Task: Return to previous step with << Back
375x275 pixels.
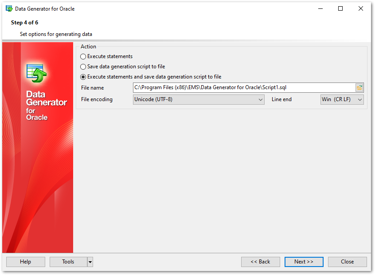Action: tap(260, 262)
